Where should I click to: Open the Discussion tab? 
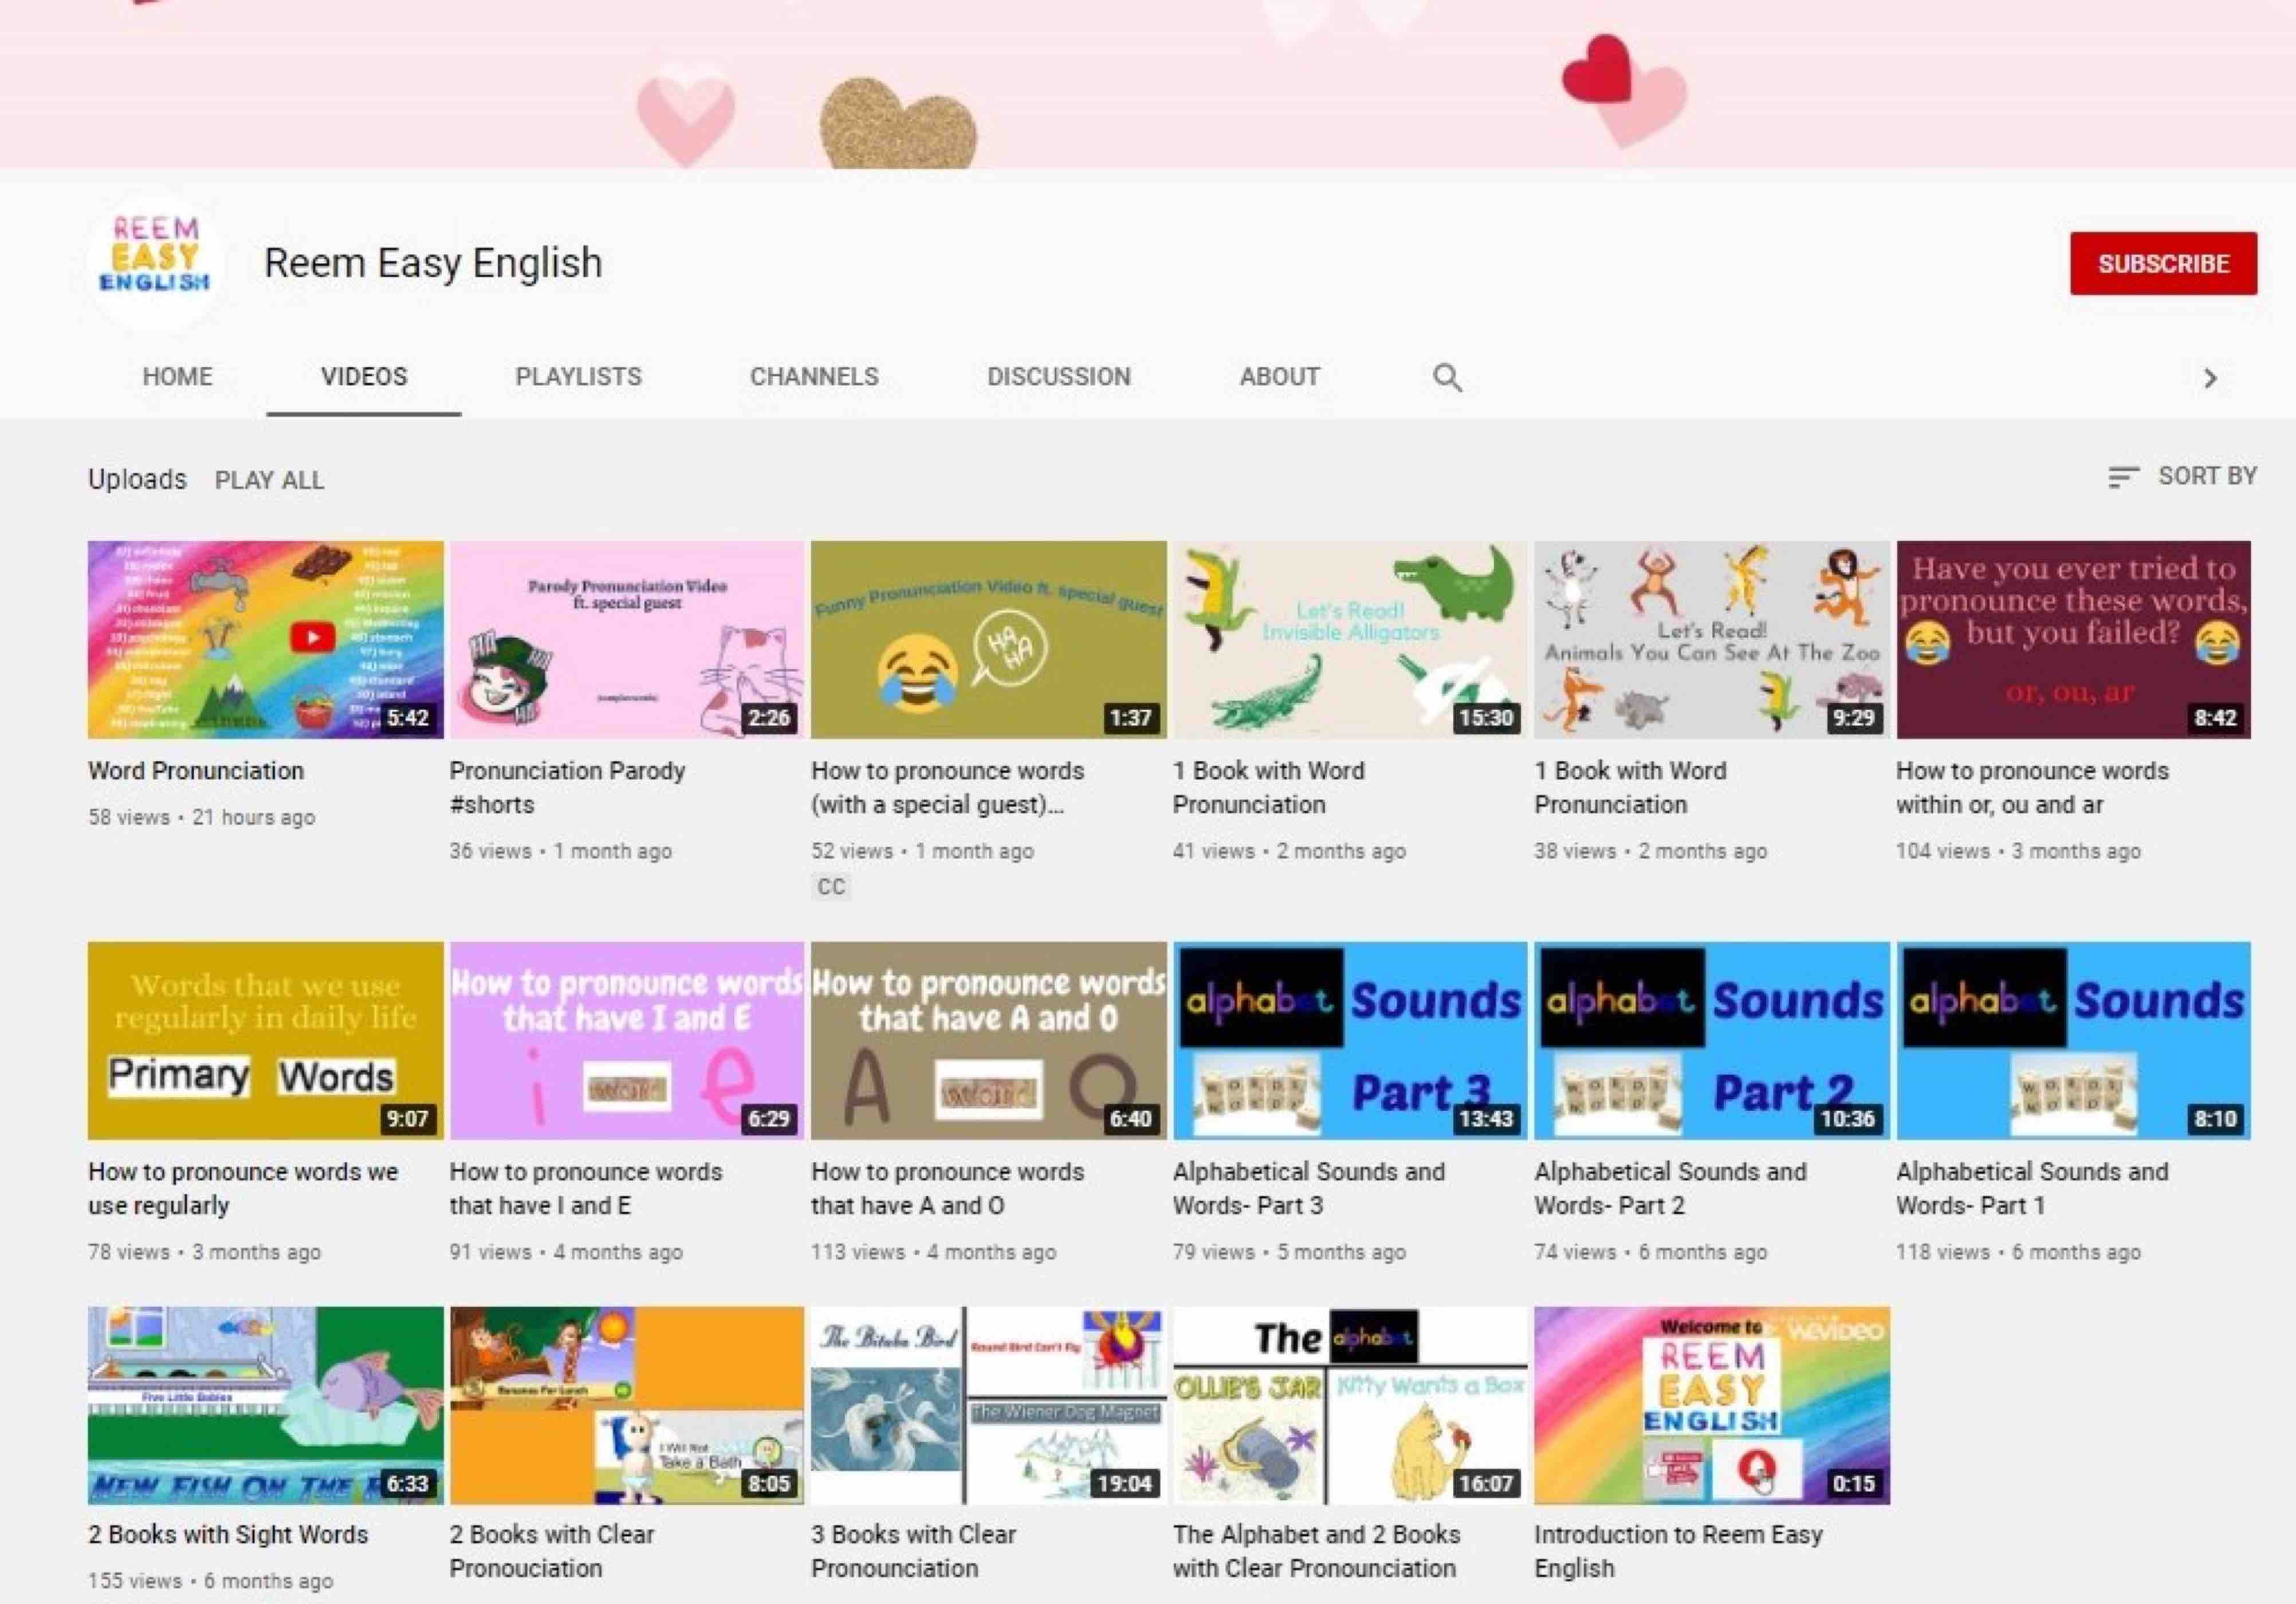click(x=1058, y=377)
